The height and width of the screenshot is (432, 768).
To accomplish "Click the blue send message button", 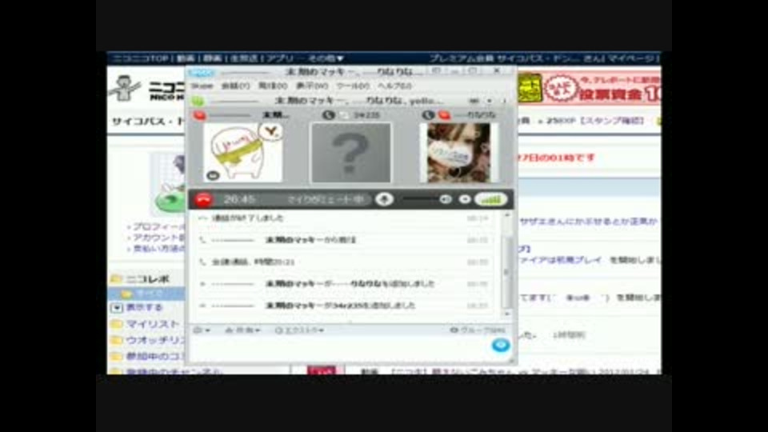I will click(501, 346).
